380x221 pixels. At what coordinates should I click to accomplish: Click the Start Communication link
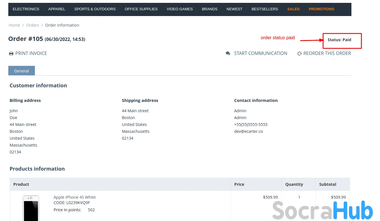point(260,54)
